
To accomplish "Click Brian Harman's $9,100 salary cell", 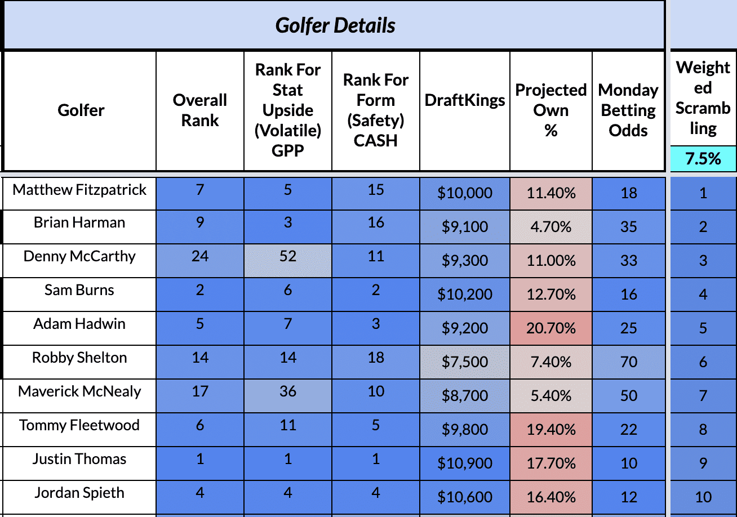I will point(465,227).
